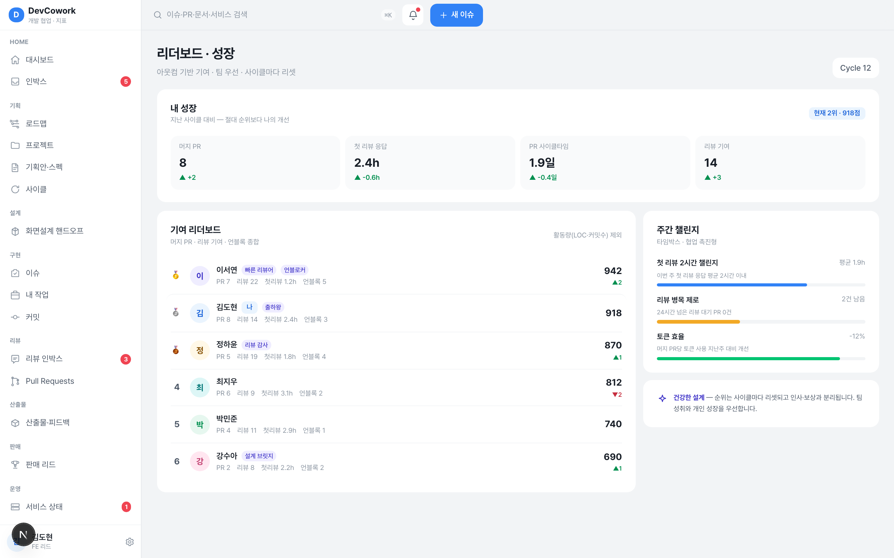Open the 머지 PR stat card
Viewport: 894px width, 558px height.
pos(255,163)
